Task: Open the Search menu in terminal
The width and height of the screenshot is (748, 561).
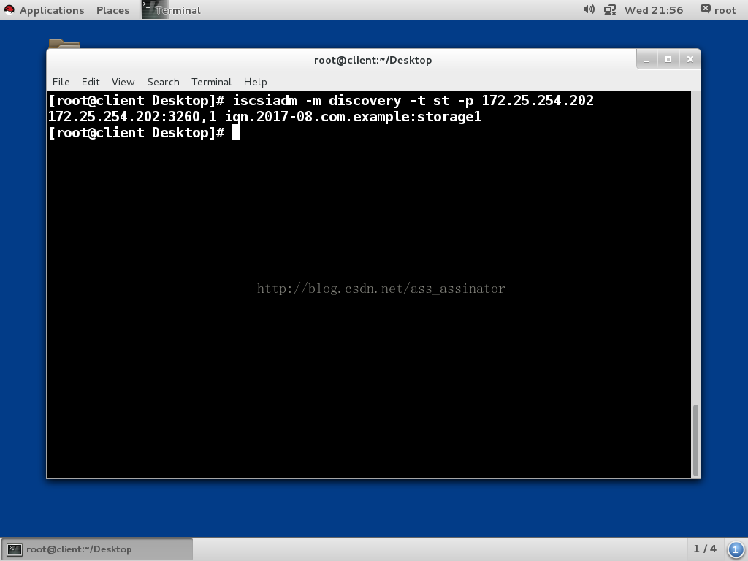Action: pos(163,82)
